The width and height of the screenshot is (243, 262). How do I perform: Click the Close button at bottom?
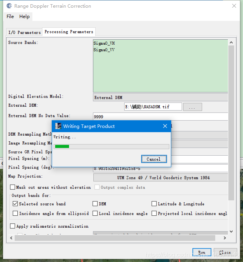pyautogui.click(x=225, y=252)
